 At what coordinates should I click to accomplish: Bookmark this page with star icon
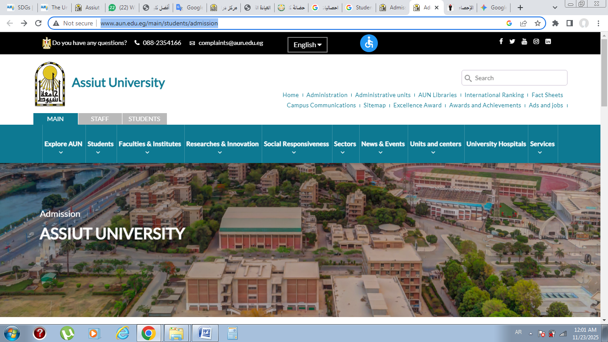(538, 23)
